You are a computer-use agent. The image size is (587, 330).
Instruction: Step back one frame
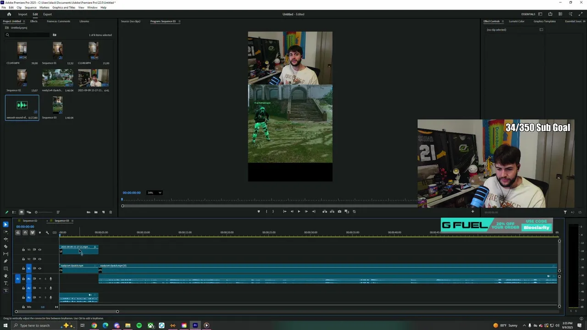pos(292,211)
